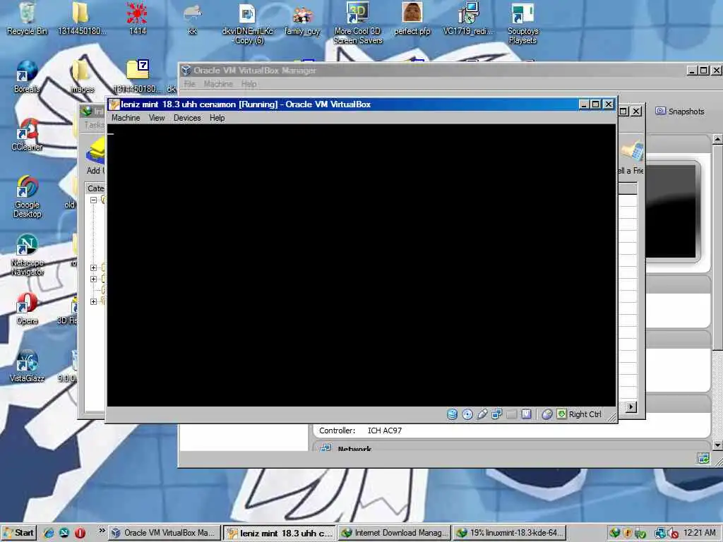This screenshot has width=723, height=542.
Task: Click the USB device icon in VM status bar
Action: [482, 414]
